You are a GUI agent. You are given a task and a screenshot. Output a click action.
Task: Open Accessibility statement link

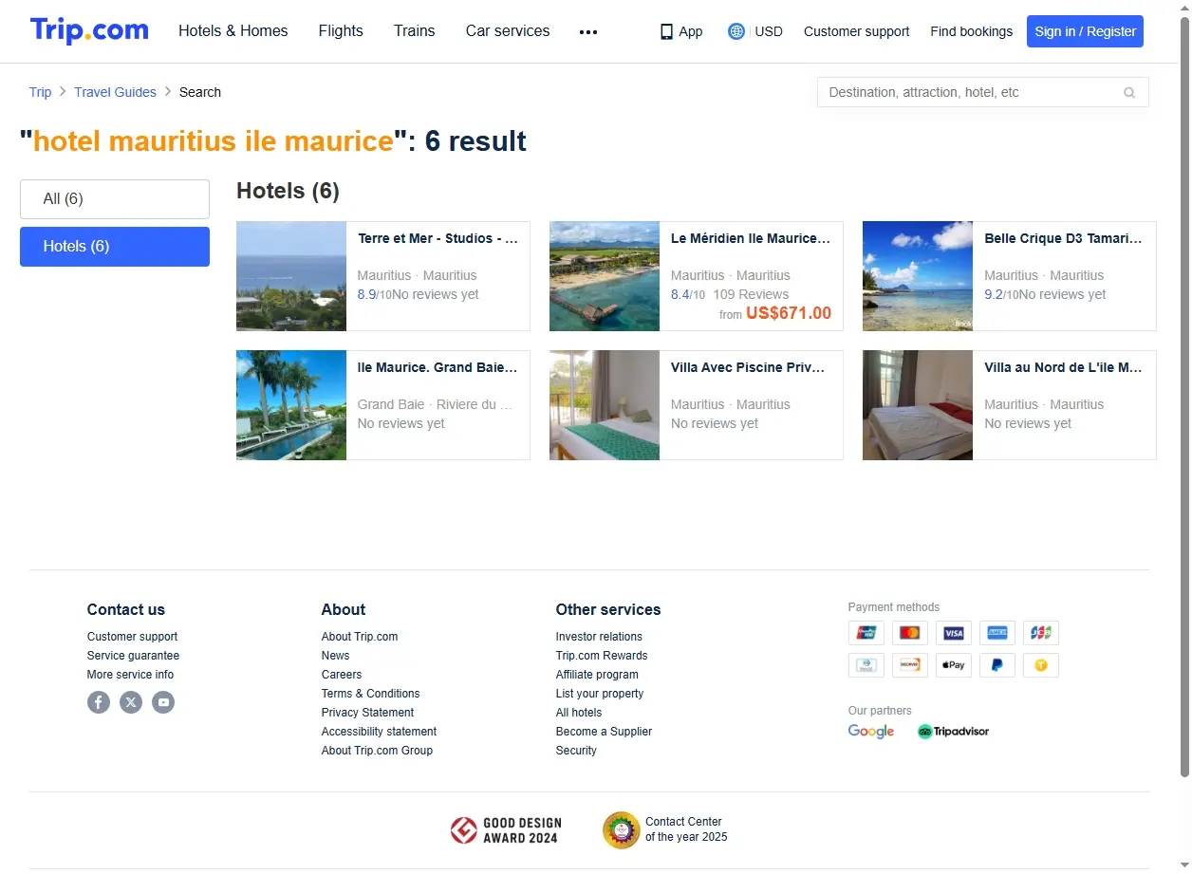tap(379, 732)
